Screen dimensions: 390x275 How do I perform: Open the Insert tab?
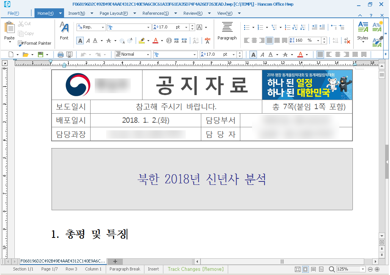(x=77, y=13)
